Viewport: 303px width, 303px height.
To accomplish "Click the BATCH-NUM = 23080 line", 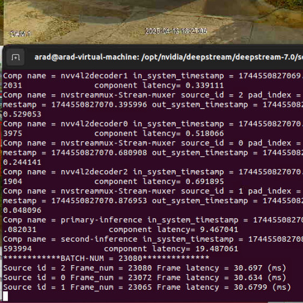I will [106, 259].
